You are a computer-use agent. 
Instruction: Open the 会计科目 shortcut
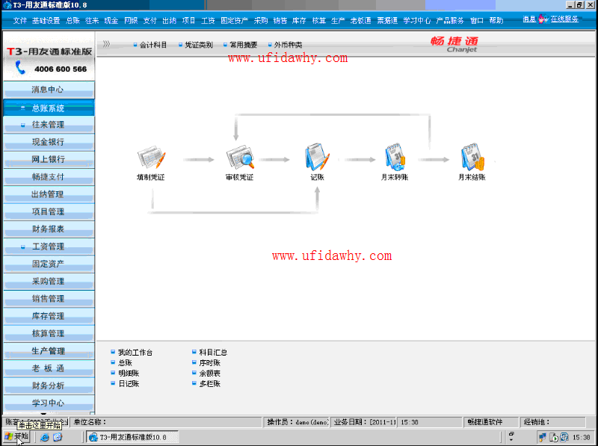(153, 45)
